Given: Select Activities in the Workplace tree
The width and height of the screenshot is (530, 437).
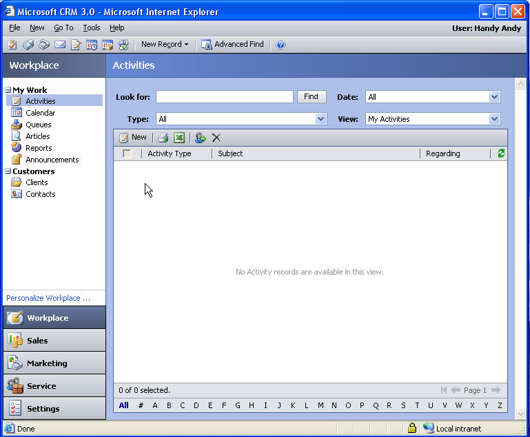Looking at the screenshot, I should pyautogui.click(x=54, y=100).
